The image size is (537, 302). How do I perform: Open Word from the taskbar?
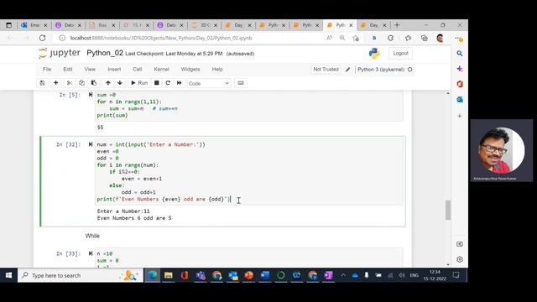[x=265, y=275]
